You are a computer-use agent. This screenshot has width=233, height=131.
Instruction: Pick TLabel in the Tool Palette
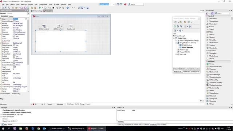[212, 29]
